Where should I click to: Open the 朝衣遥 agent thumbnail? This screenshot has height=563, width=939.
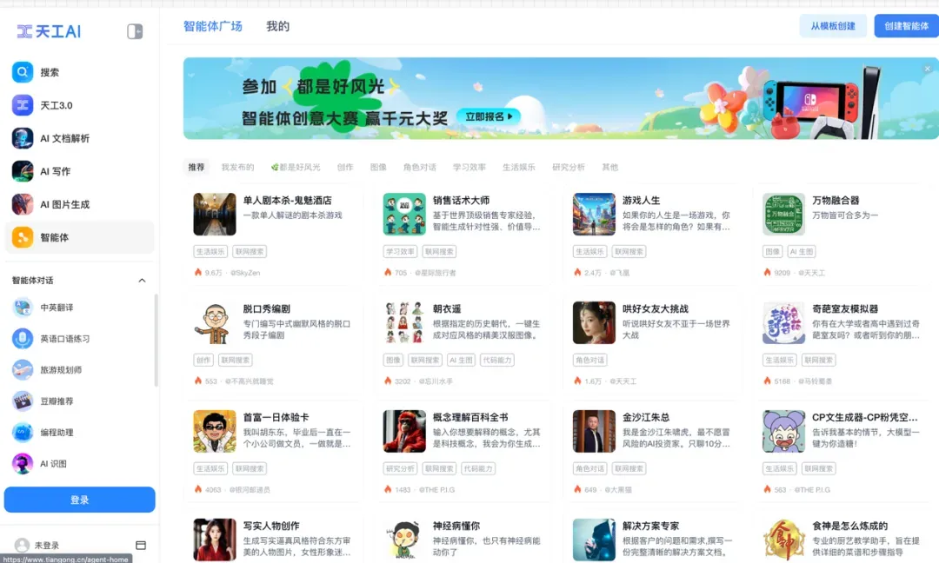click(404, 322)
